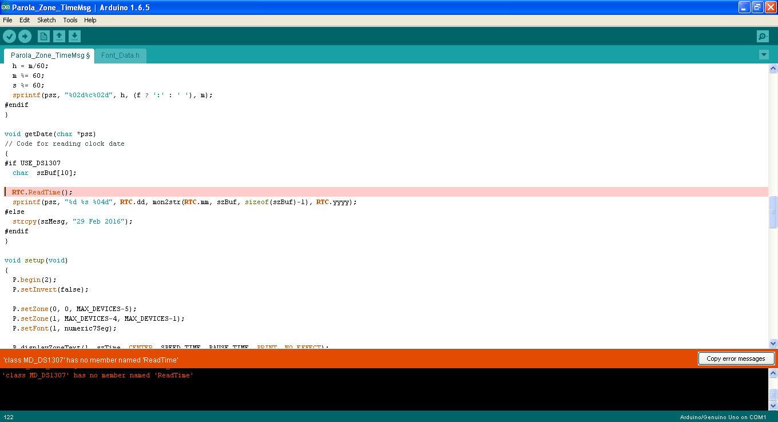The width and height of the screenshot is (778, 422).
Task: Save the sketch using toolbar icon
Action: pos(74,36)
